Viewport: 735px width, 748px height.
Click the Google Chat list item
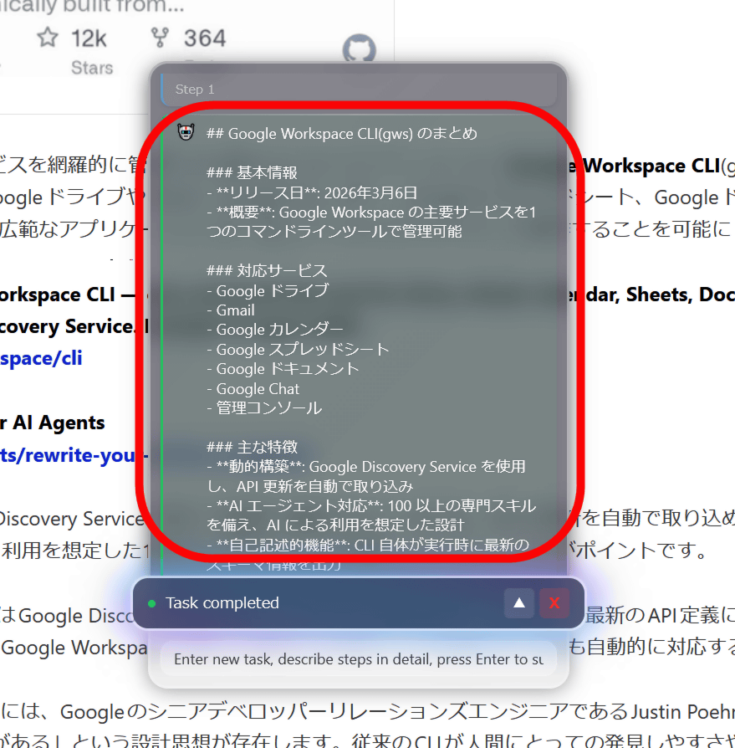(253, 389)
